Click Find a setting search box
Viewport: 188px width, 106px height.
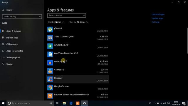click(22, 16)
